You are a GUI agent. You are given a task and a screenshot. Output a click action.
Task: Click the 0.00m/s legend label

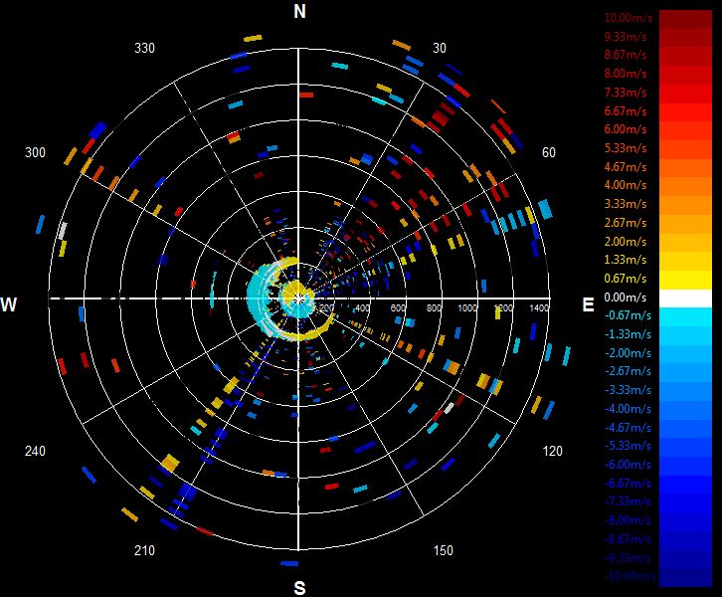click(626, 298)
